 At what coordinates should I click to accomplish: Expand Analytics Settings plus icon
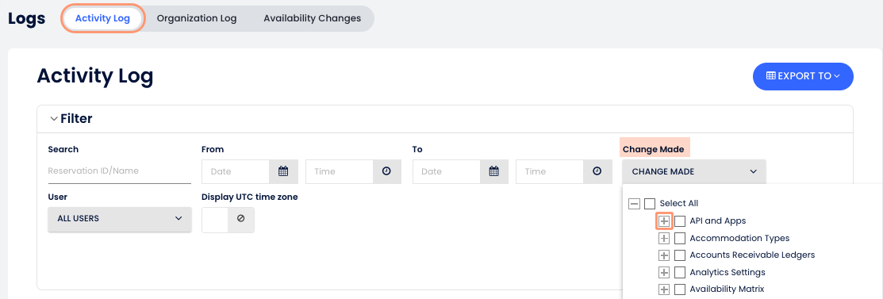click(x=664, y=273)
